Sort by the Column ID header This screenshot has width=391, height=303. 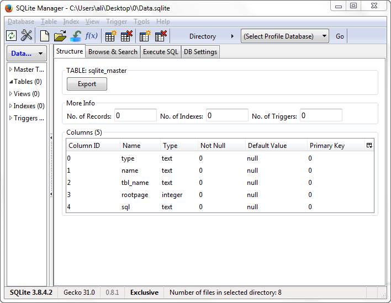(93, 146)
